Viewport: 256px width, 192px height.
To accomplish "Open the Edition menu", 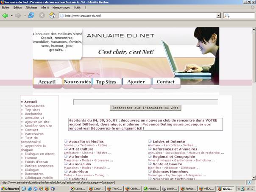I will click(x=17, y=8).
